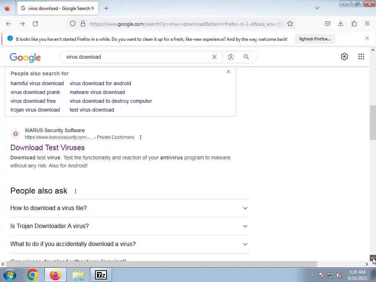Show hidden system tray icons
The image size is (376, 282).
pos(312,275)
